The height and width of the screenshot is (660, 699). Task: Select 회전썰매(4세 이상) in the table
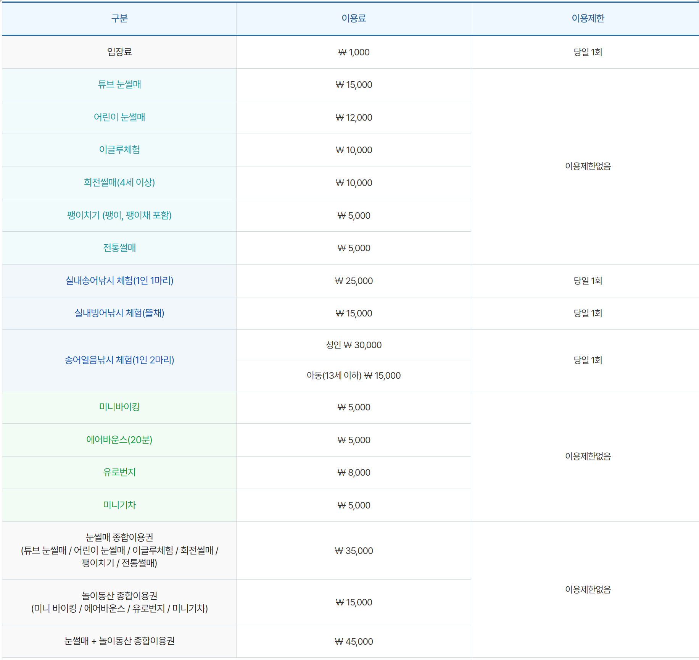click(119, 182)
